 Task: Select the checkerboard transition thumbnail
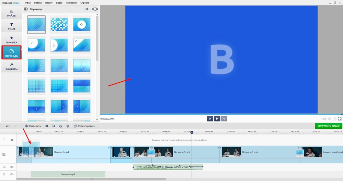click(59, 24)
